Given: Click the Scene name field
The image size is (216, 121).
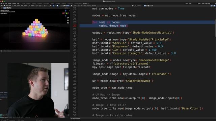Looking at the screenshot, I should click(x=190, y=3).
